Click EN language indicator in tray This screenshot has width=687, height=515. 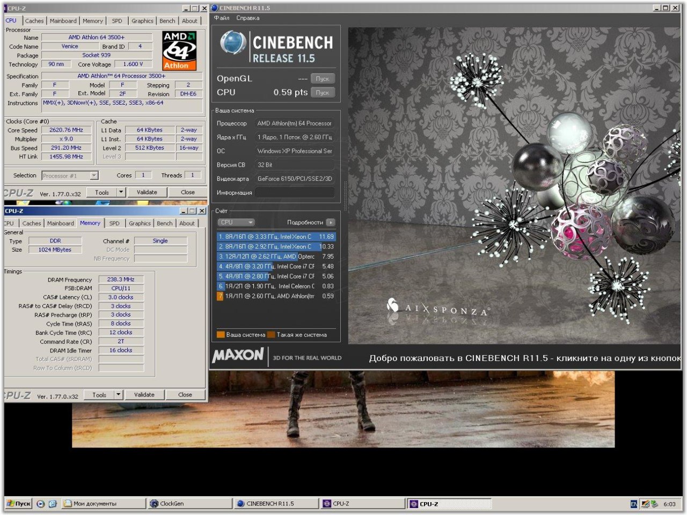[x=634, y=504]
